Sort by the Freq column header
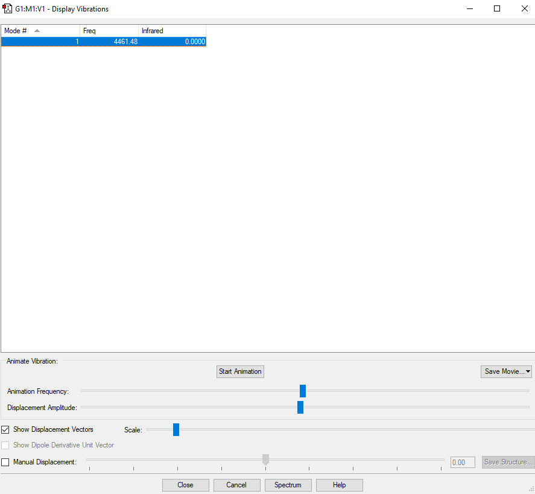Viewport: 535px width, 494px height. 109,31
